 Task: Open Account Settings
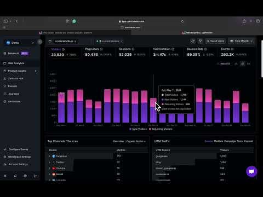[16, 164]
